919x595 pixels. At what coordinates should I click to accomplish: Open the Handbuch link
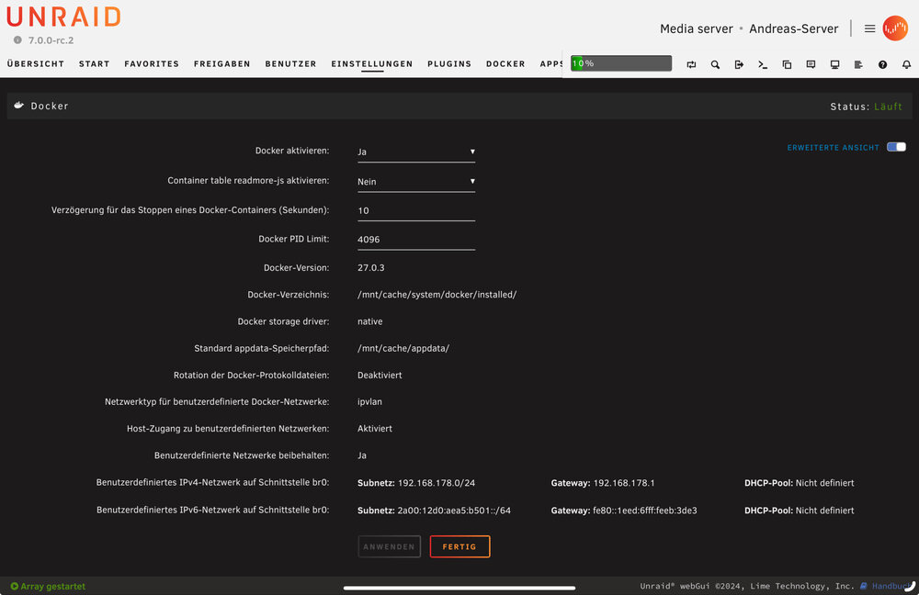(x=891, y=586)
